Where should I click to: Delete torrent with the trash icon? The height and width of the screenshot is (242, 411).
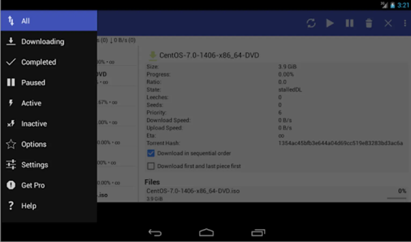pyautogui.click(x=369, y=23)
